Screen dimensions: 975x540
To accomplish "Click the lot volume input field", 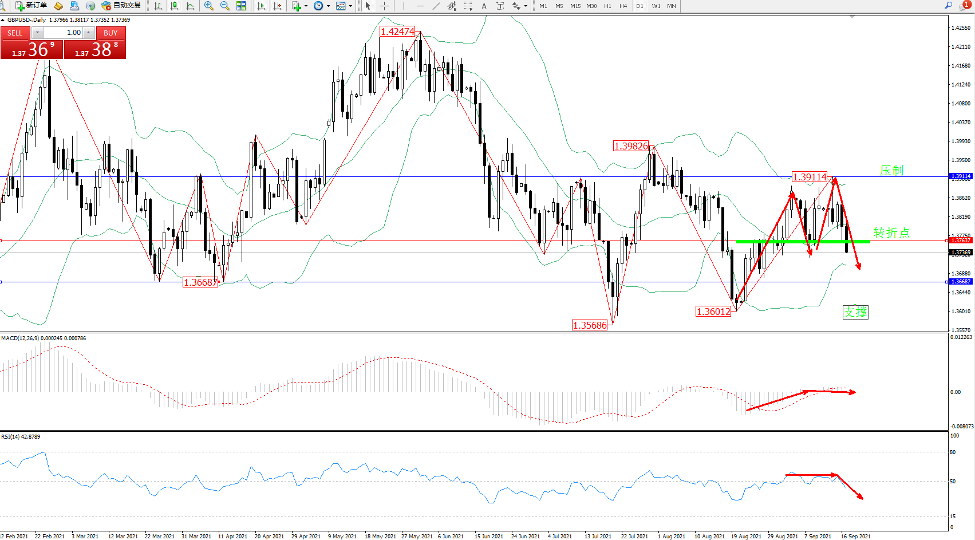I will pos(63,33).
